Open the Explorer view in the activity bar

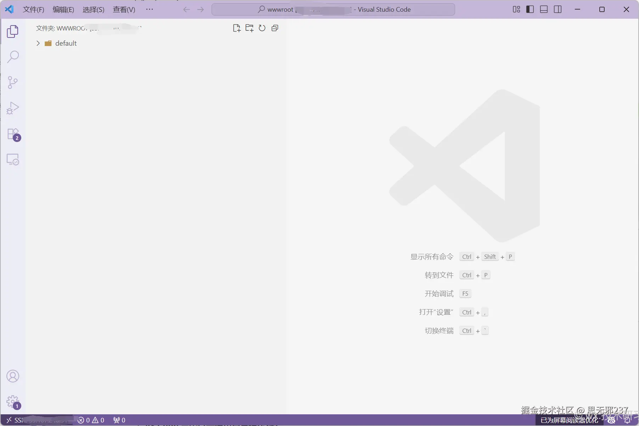tap(13, 32)
